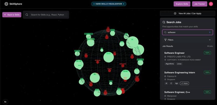
Task: Select the large Ai skill bubble
Action: click(x=132, y=42)
